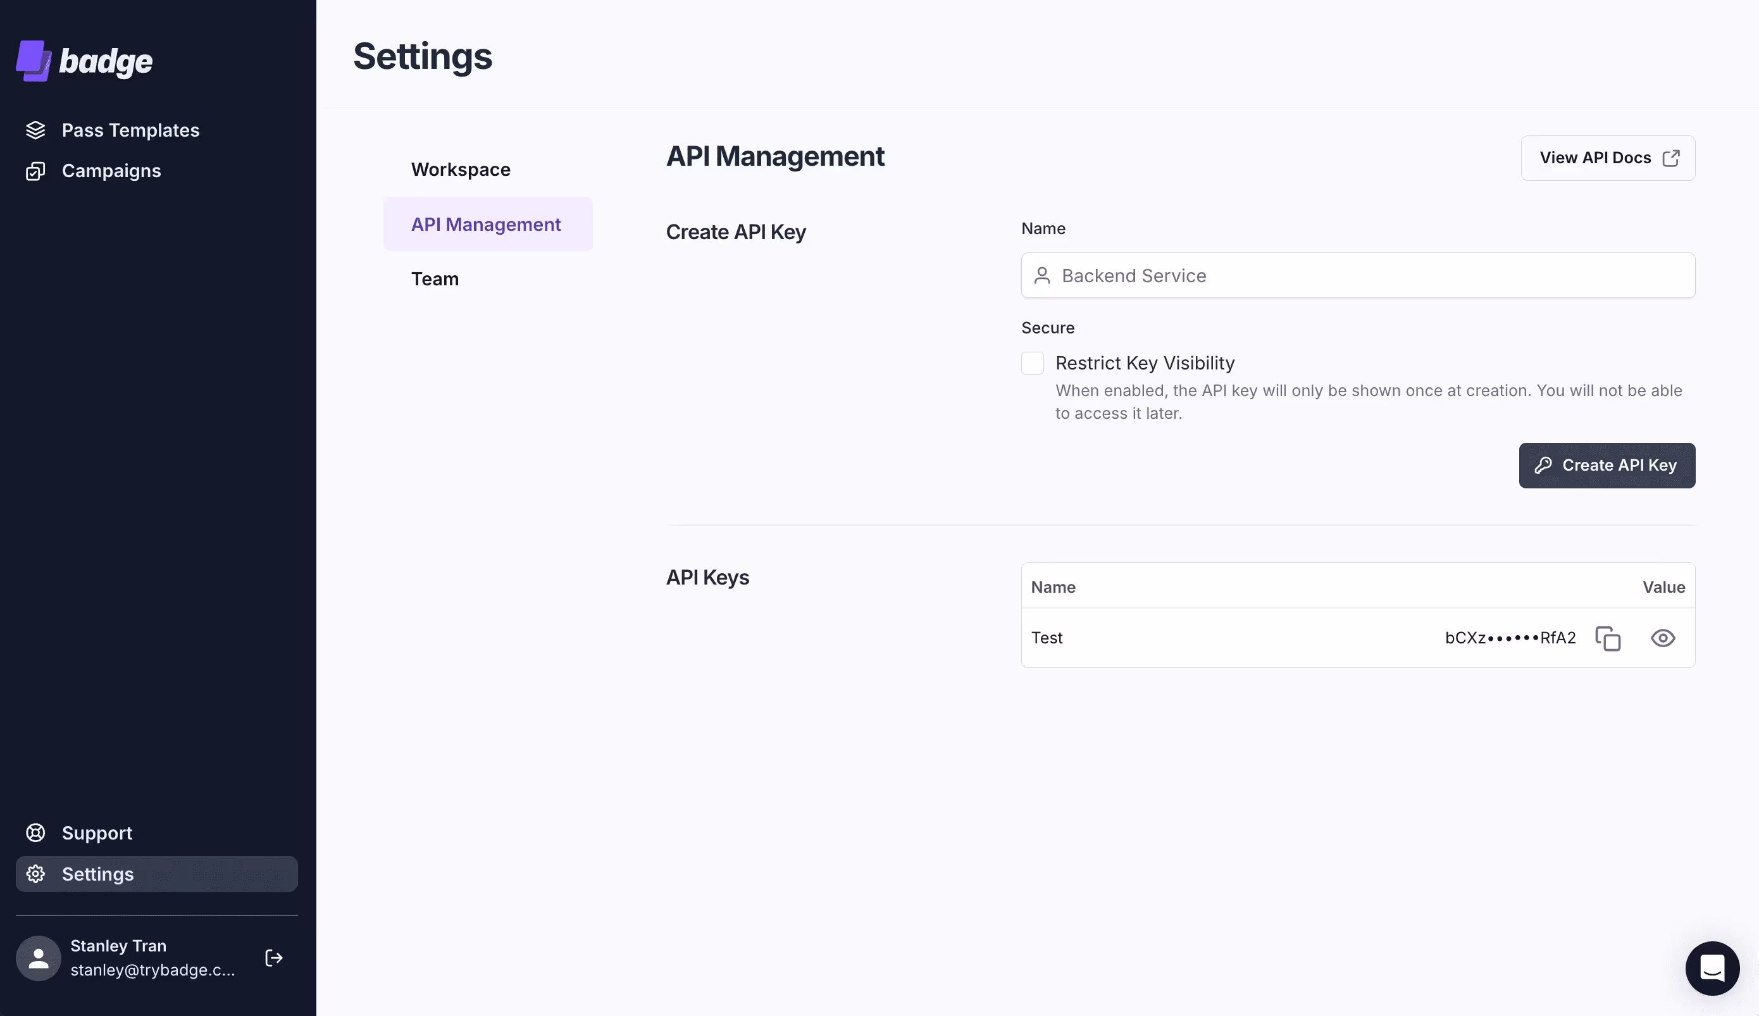Click the Settings gear in sidebar
The height and width of the screenshot is (1016, 1759).
point(35,874)
